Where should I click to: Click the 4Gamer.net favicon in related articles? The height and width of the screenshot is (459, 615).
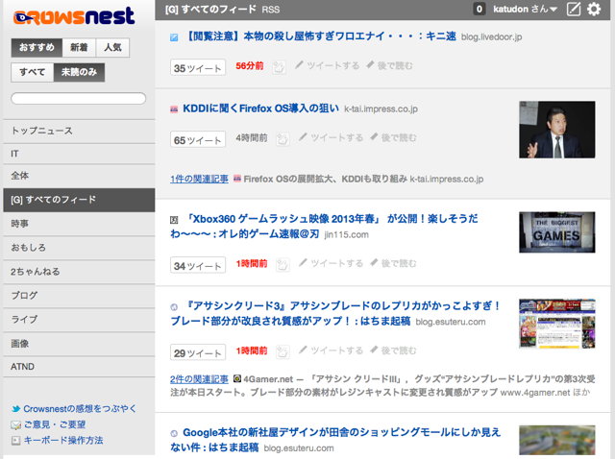[x=237, y=378]
